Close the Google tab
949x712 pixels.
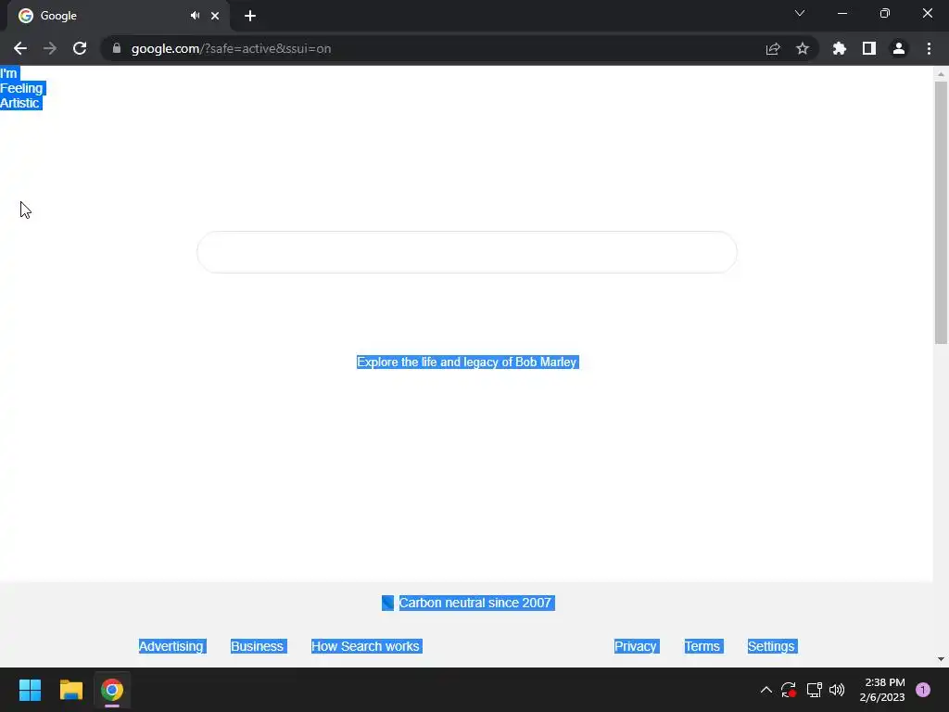(x=215, y=16)
